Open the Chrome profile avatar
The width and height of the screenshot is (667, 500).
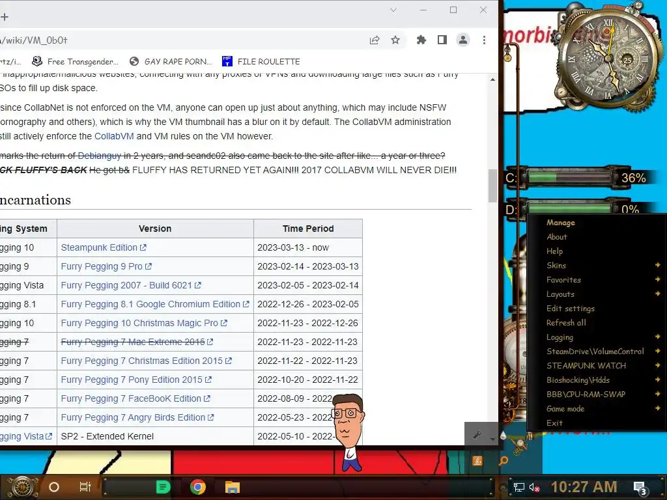coord(463,40)
